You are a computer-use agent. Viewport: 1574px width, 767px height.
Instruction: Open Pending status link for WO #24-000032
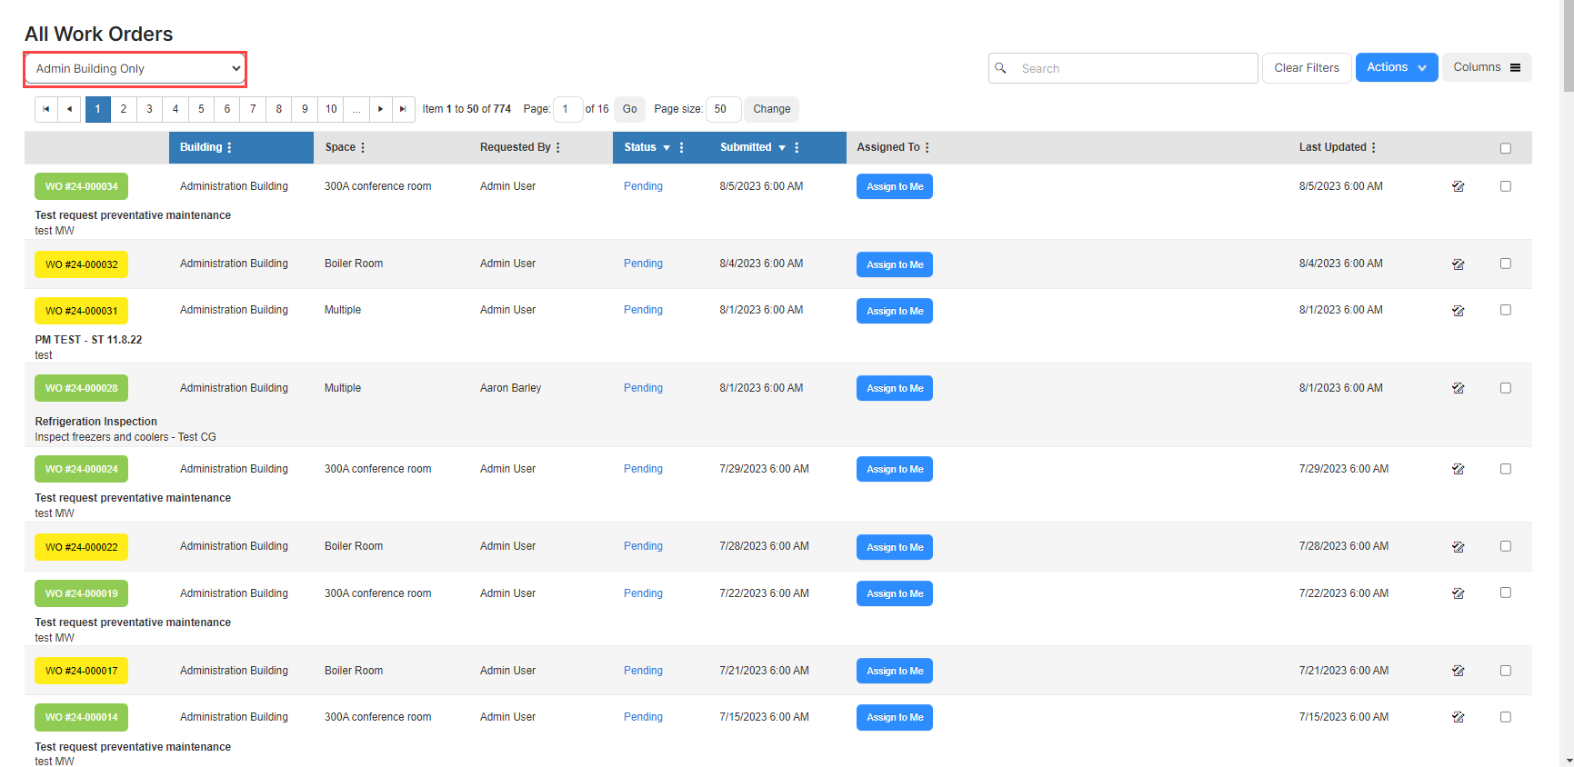643,264
